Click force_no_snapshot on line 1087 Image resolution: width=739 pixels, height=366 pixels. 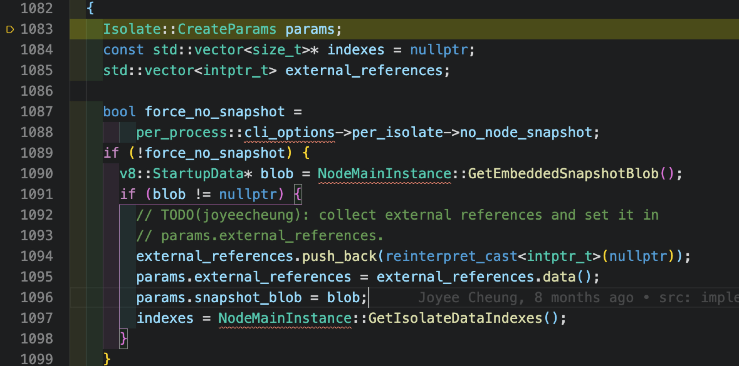(215, 112)
